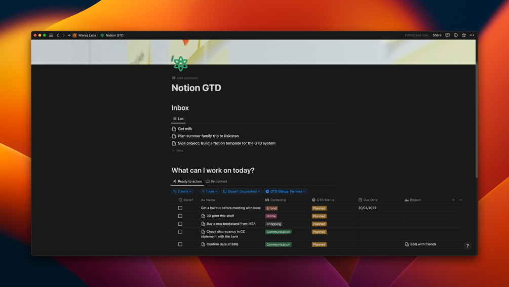This screenshot has height=287, width=509.
Task: Open the three-dot page menu
Action: point(472,35)
